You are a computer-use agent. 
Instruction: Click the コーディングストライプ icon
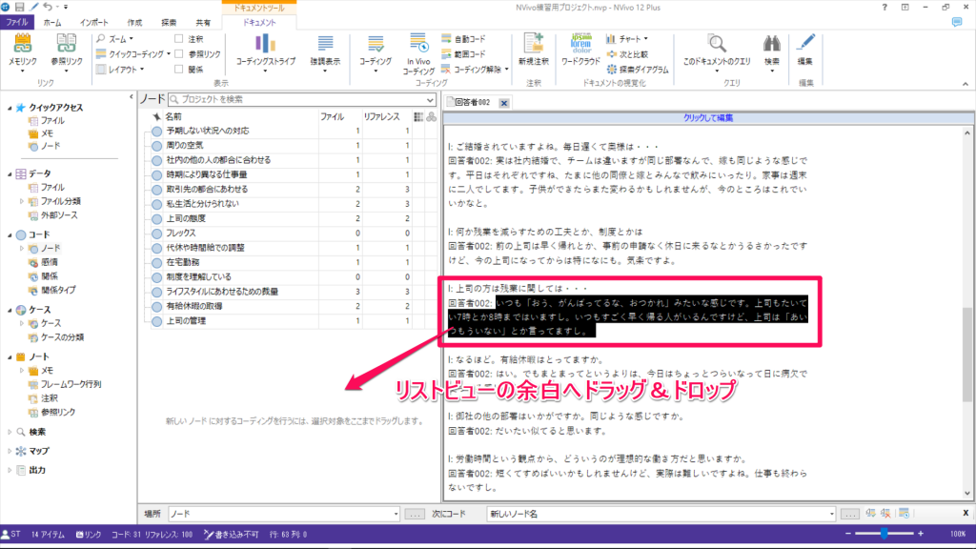pos(266,49)
